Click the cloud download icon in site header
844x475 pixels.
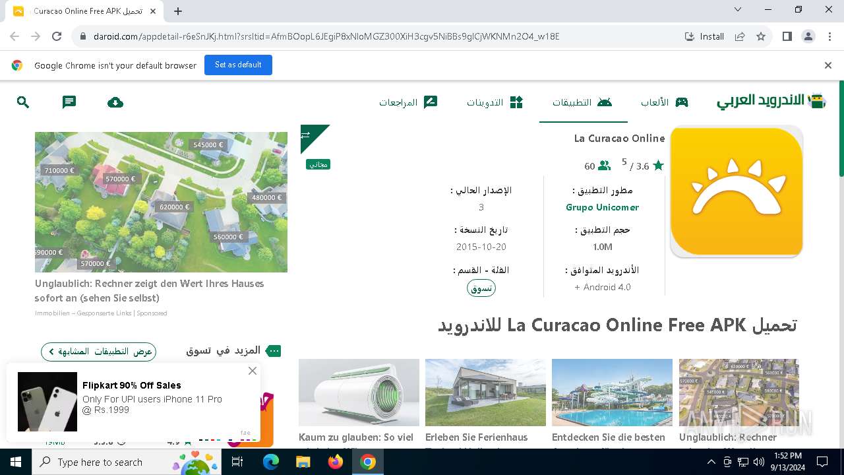click(115, 102)
